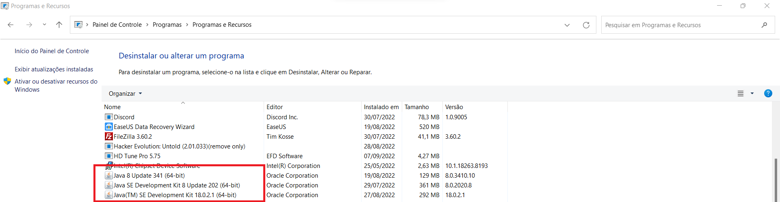Sort by the Nome column header
Image resolution: width=780 pixels, height=202 pixels.
pos(183,107)
